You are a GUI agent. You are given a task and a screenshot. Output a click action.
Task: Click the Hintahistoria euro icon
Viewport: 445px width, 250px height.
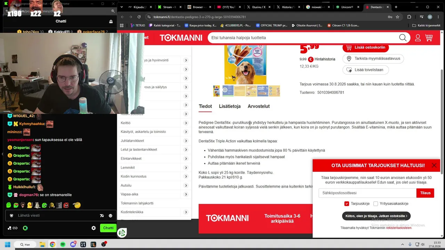311,59
